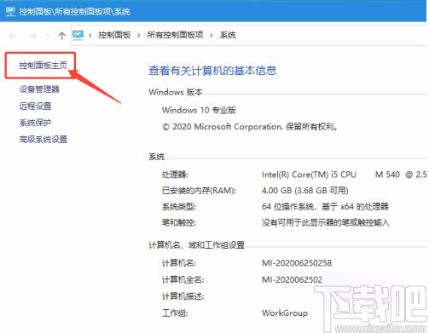Image resolution: width=429 pixels, height=333 pixels.
Task: Select 所有控制面板项 breadcrumb
Action: click(175, 35)
